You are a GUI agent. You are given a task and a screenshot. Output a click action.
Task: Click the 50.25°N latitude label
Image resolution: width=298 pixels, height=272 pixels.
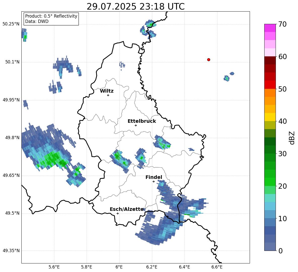(11, 24)
